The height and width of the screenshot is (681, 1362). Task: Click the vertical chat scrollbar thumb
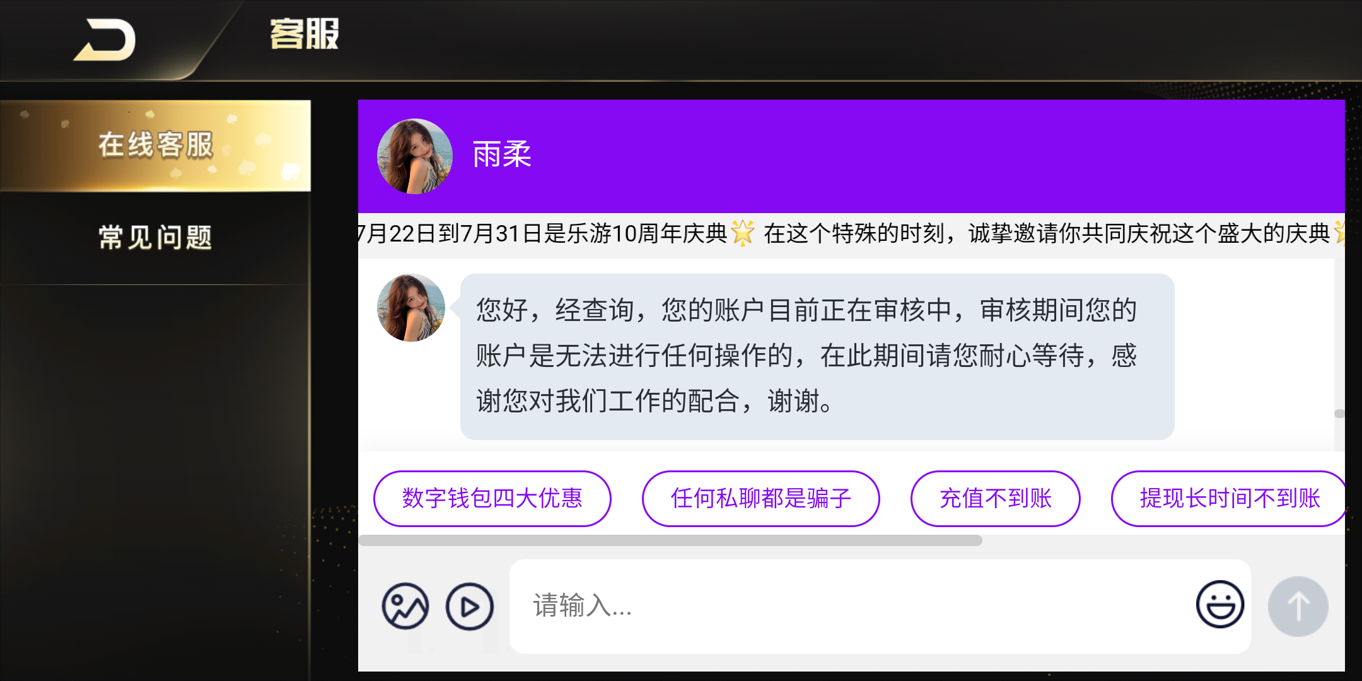click(1340, 414)
